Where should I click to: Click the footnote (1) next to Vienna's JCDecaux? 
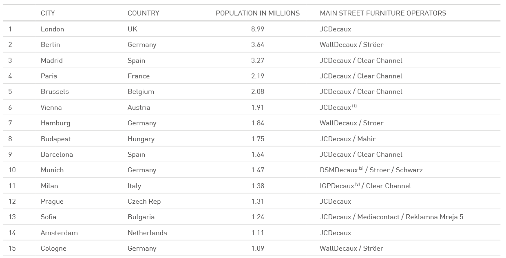click(355, 106)
